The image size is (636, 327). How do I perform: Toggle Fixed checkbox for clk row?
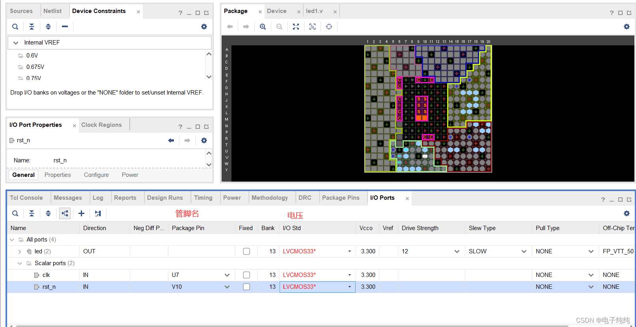246,275
